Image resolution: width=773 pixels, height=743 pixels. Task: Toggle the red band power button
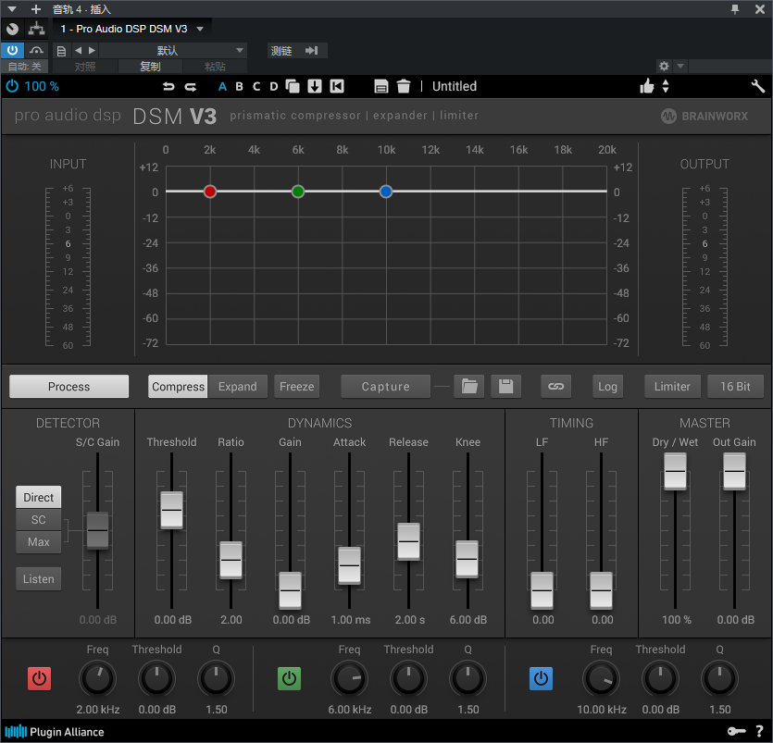click(x=39, y=679)
